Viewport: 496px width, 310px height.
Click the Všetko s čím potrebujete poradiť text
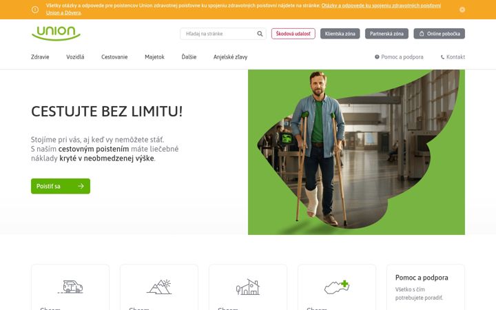coord(419,293)
